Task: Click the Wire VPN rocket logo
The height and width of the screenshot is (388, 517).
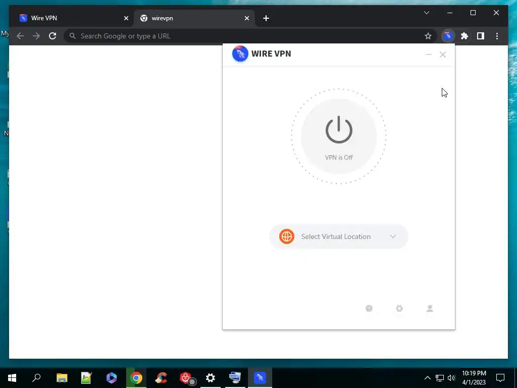Action: tap(240, 54)
